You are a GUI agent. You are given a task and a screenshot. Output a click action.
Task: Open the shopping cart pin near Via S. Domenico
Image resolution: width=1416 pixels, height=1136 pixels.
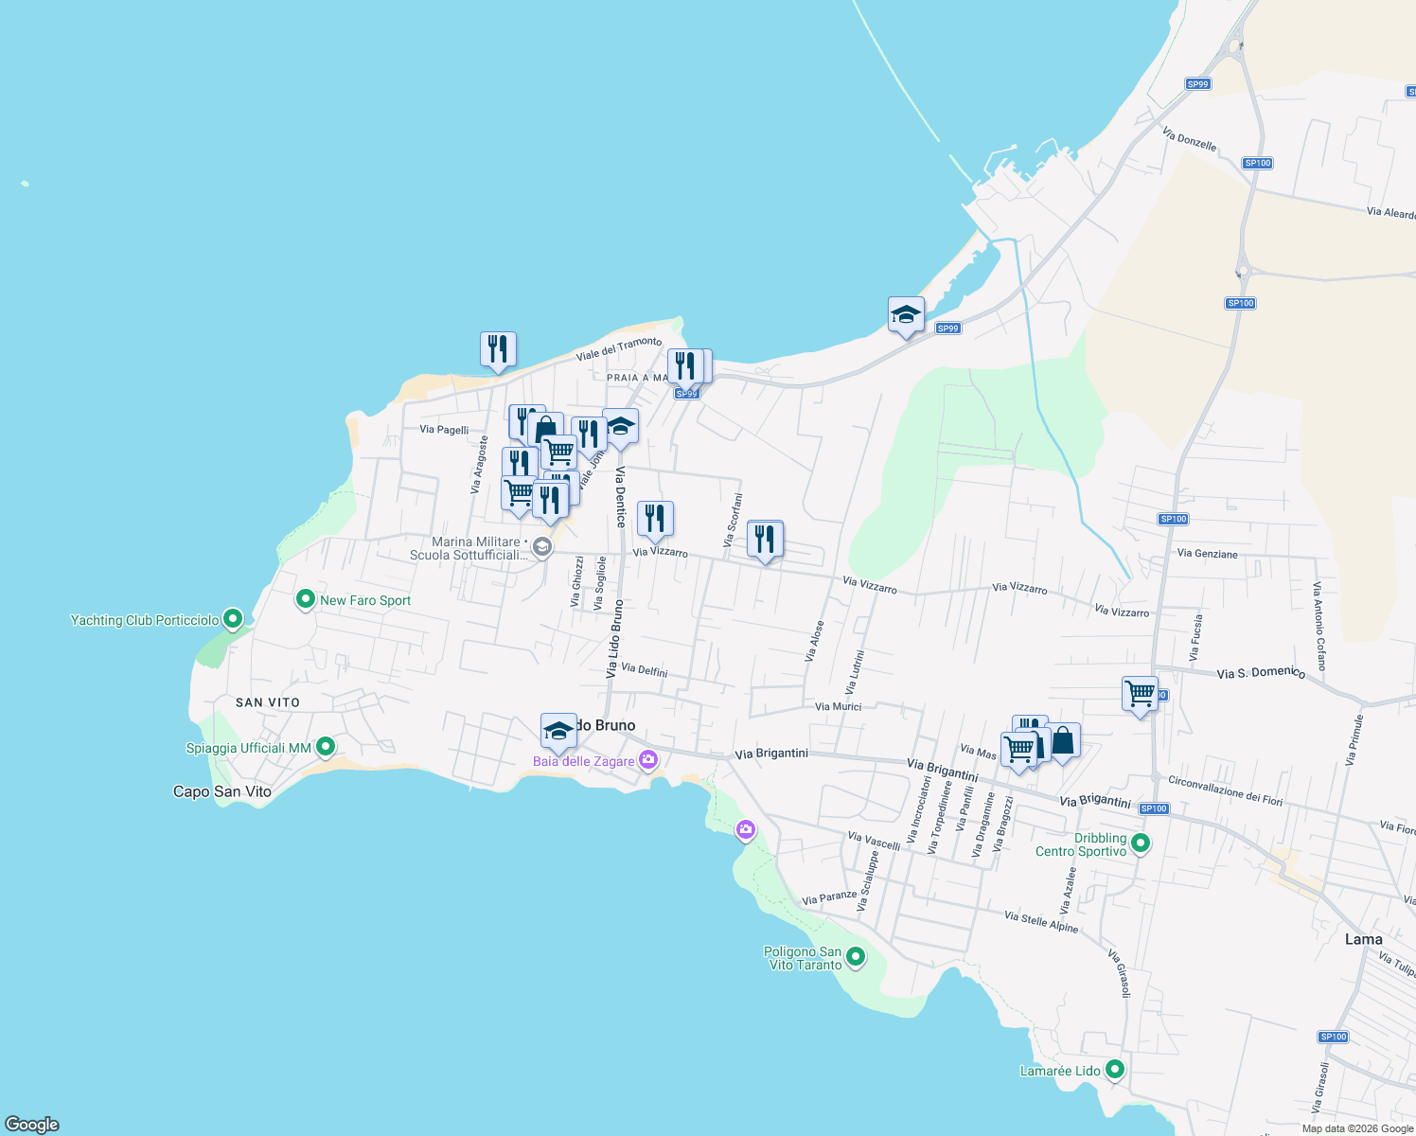pyautogui.click(x=1141, y=694)
